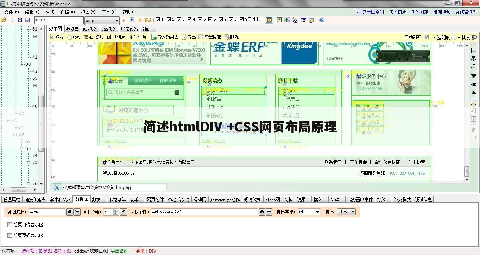Click the text A icon beside image path

click(x=57, y=188)
